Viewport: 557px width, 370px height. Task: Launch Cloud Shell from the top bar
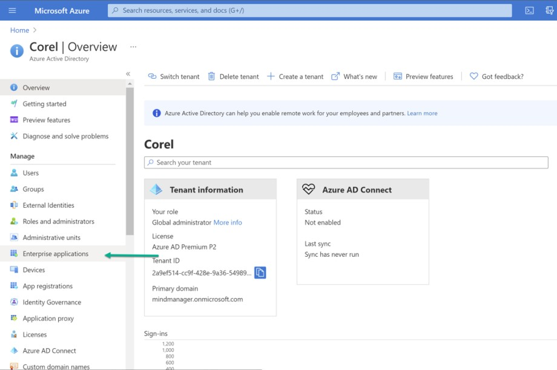pyautogui.click(x=529, y=10)
